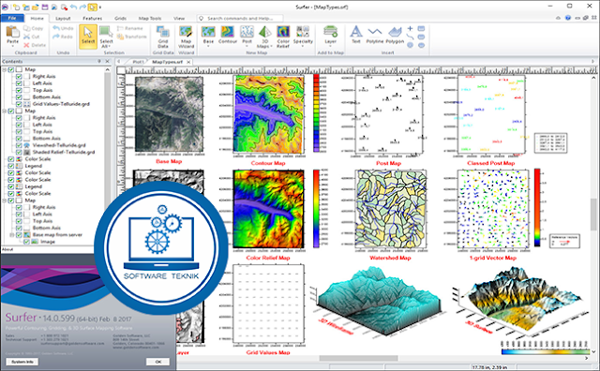Screen dimensions: 600x371
Task: Activate the Select arrow tool
Action: pyautogui.click(x=88, y=37)
